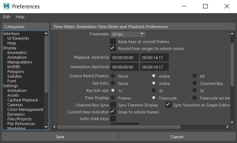Toggle Sync Timeline Display checkbox
This screenshot has width=237, height=143.
[x=113, y=105]
